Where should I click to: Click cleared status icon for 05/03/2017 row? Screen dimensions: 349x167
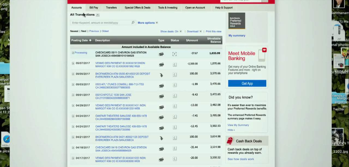tap(175, 85)
